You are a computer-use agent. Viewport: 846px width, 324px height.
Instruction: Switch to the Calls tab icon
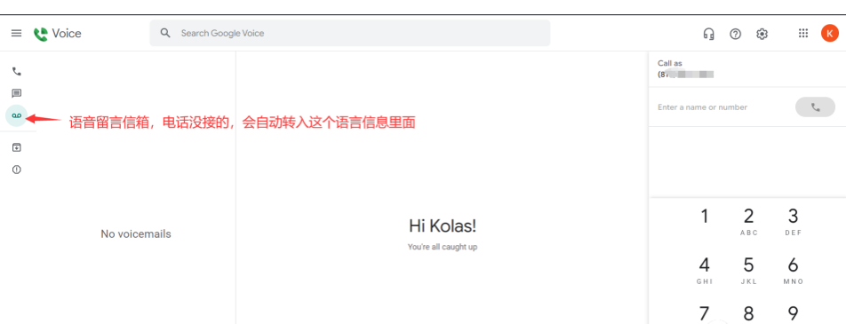coord(17,71)
